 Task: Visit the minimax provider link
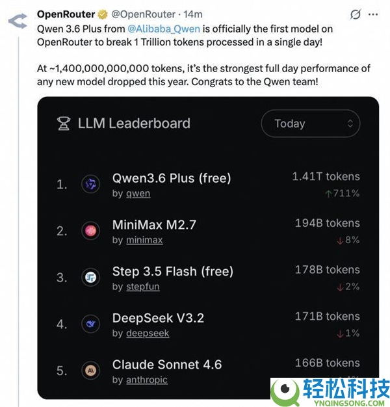143,240
